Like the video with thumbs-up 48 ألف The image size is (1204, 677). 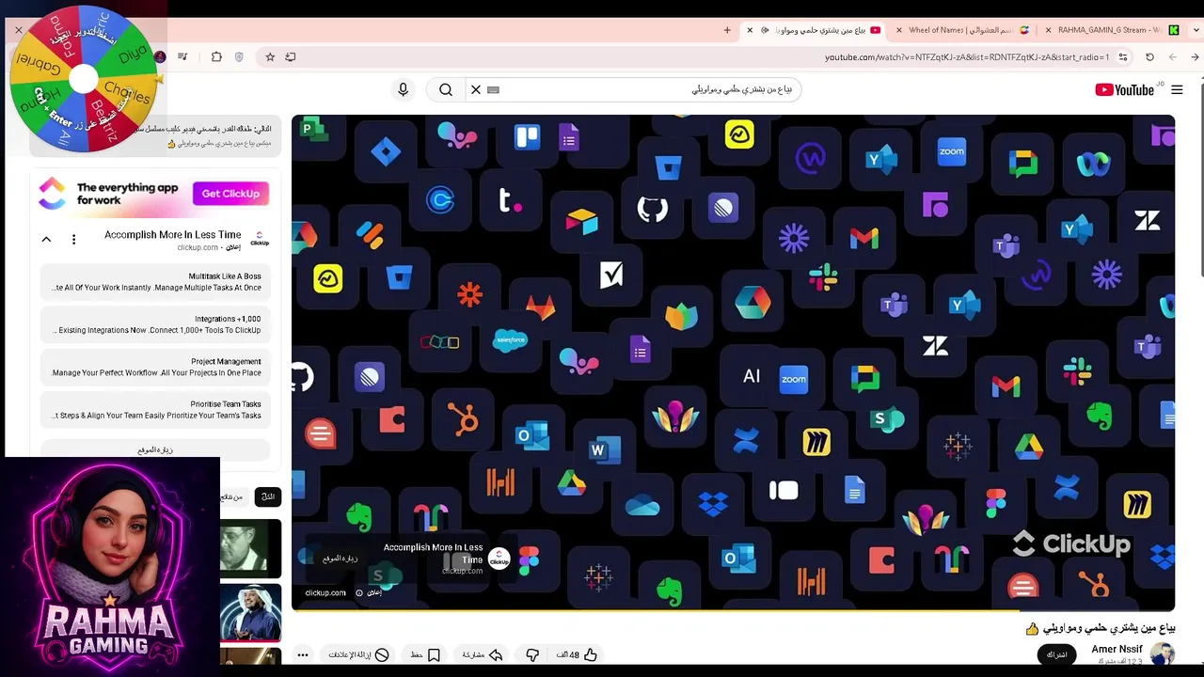[x=577, y=654]
